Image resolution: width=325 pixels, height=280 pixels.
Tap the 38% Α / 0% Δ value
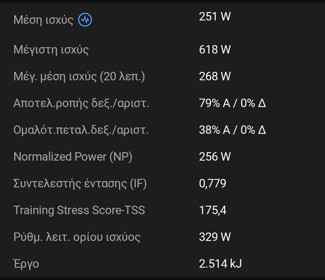pyautogui.click(x=232, y=130)
